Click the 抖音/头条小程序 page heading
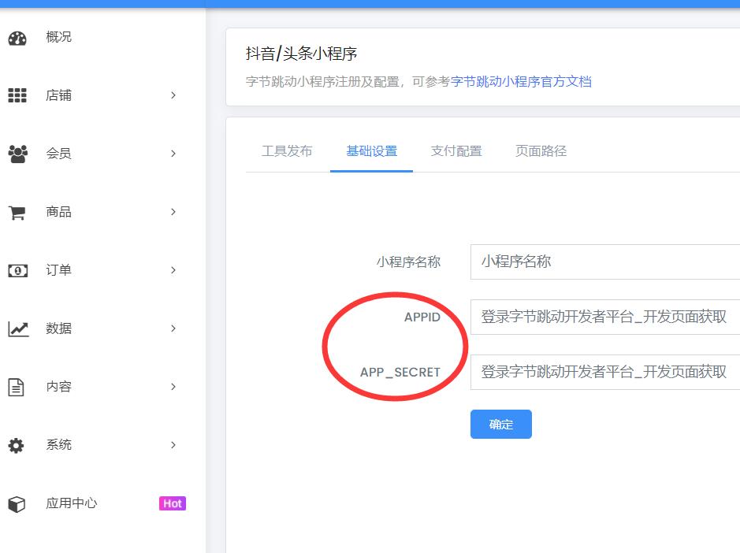Screen dimensions: 740x553 click(301, 54)
